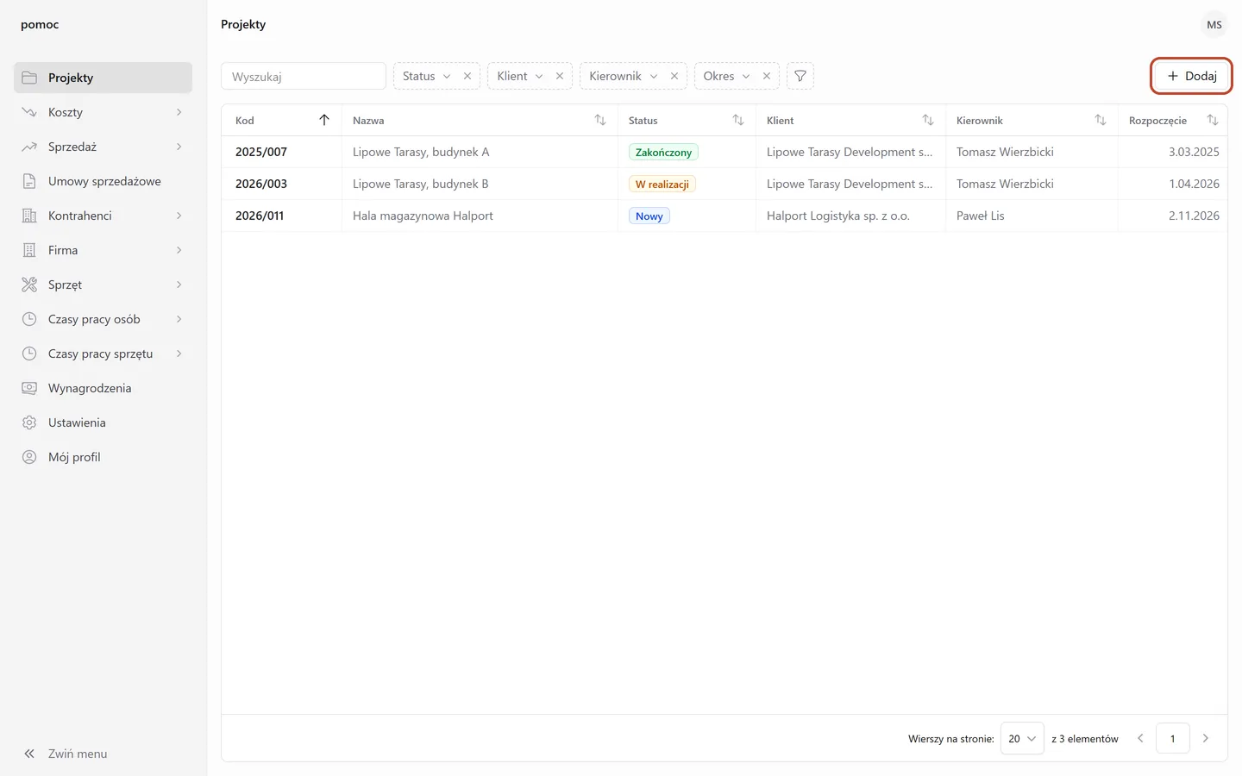
Task: Click the Dodaj button to add project
Action: click(1191, 76)
